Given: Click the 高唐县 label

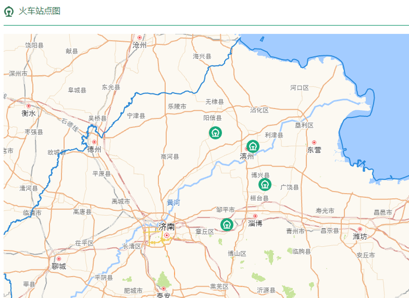Looking at the screenshot, I should click(x=82, y=212).
